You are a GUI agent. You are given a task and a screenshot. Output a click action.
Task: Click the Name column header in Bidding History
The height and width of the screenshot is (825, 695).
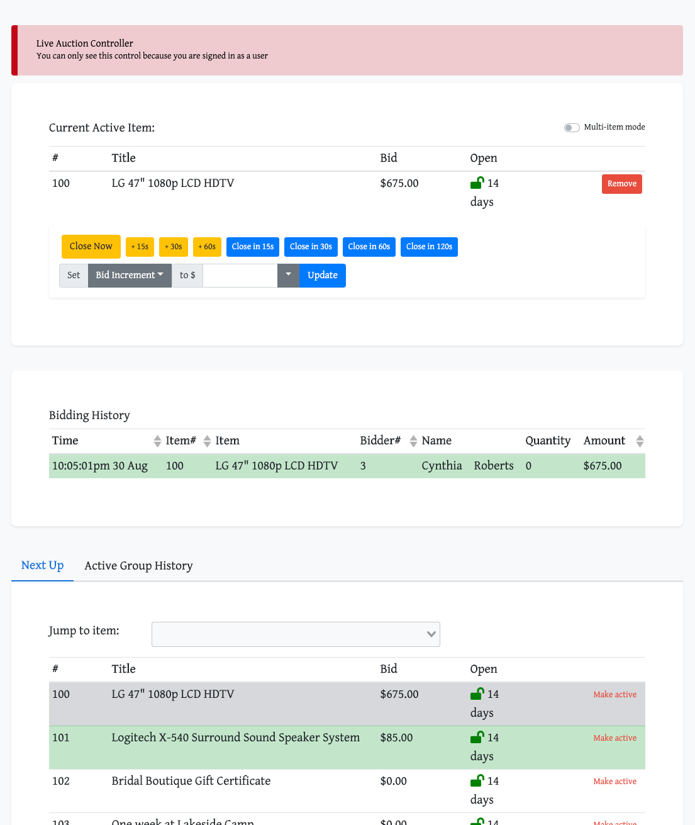(436, 441)
